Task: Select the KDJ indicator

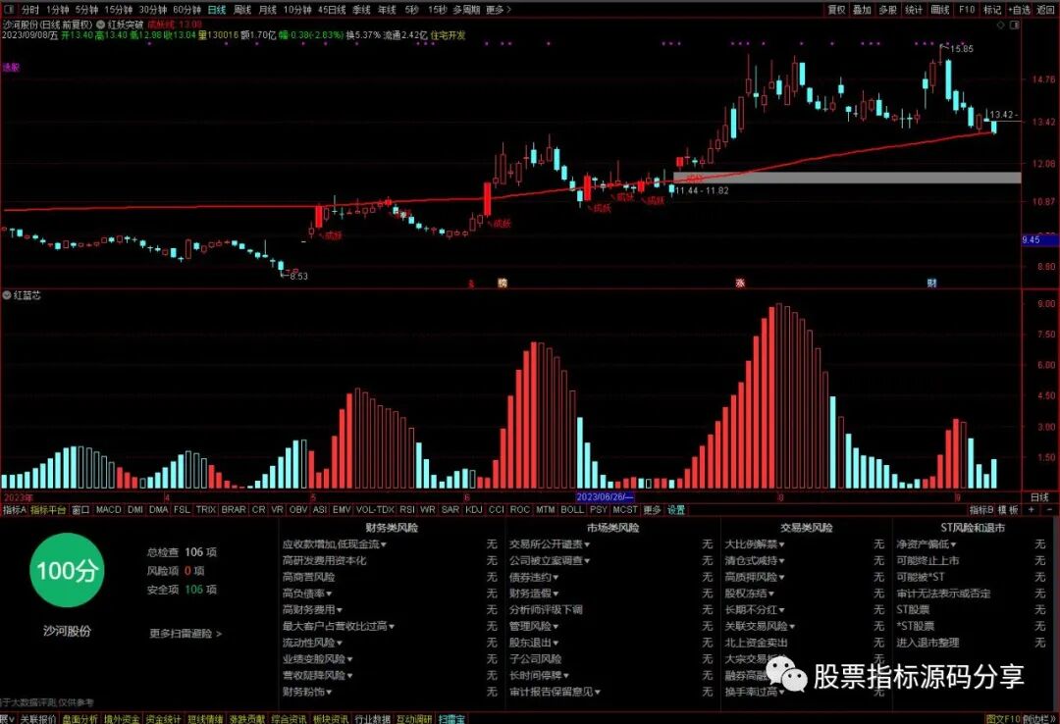Action: tap(473, 510)
